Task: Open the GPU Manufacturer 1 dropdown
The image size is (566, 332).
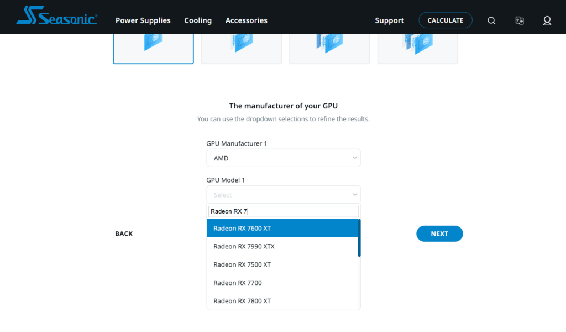Action: point(284,158)
